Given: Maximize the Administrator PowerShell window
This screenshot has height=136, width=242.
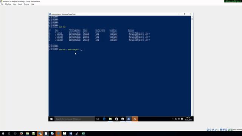Looking at the screenshot, I should tap(185, 14).
